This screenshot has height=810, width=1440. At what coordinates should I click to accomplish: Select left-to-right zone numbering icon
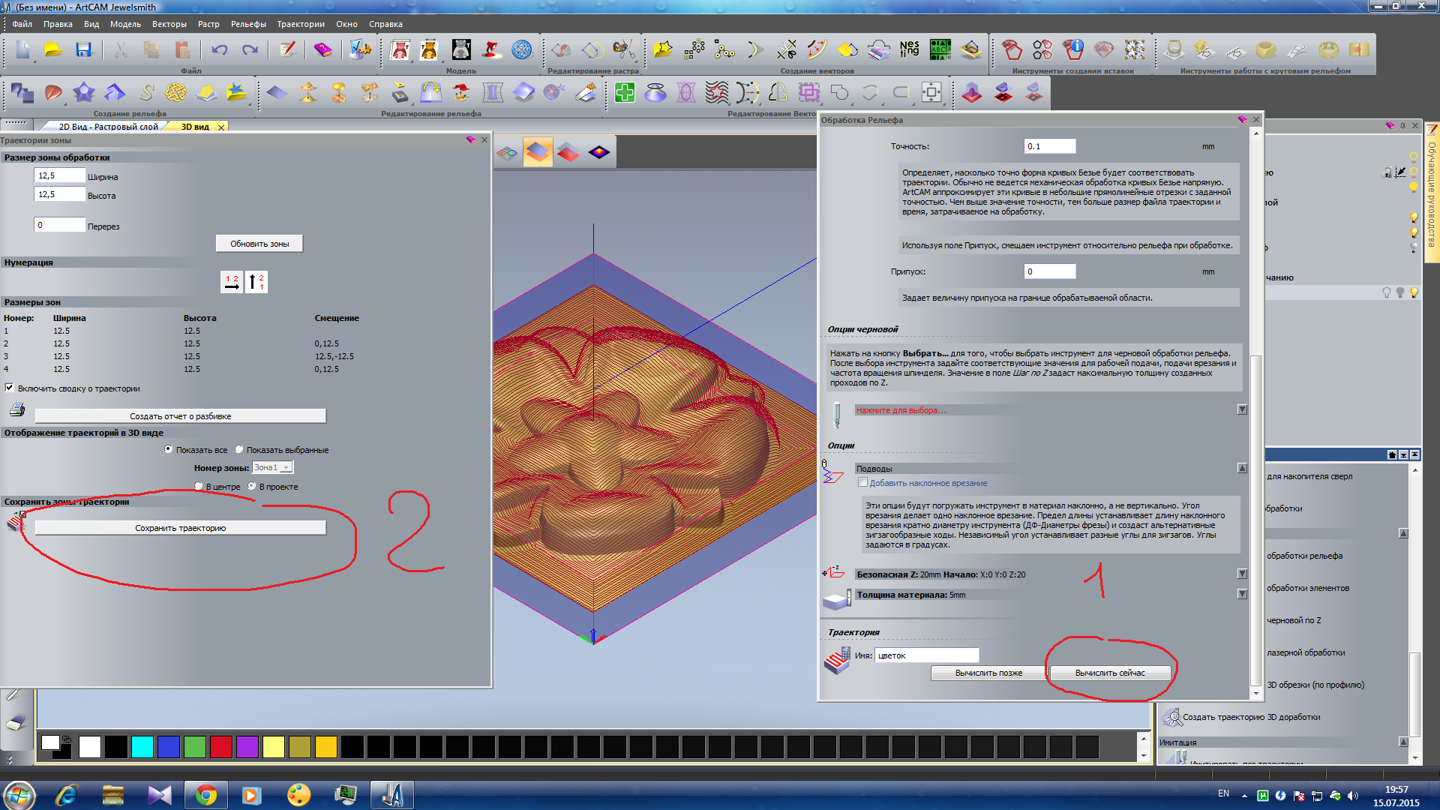(232, 282)
